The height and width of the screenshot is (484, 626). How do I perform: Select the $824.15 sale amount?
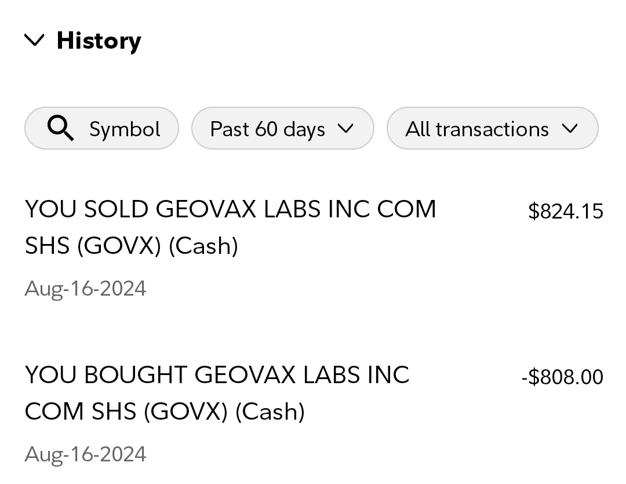point(565,212)
